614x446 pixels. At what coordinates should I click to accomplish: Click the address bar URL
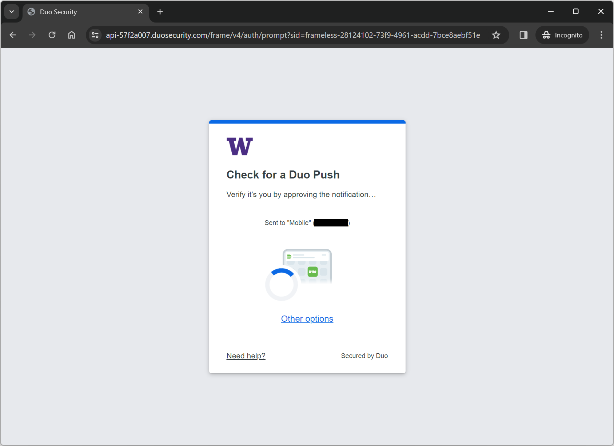293,35
